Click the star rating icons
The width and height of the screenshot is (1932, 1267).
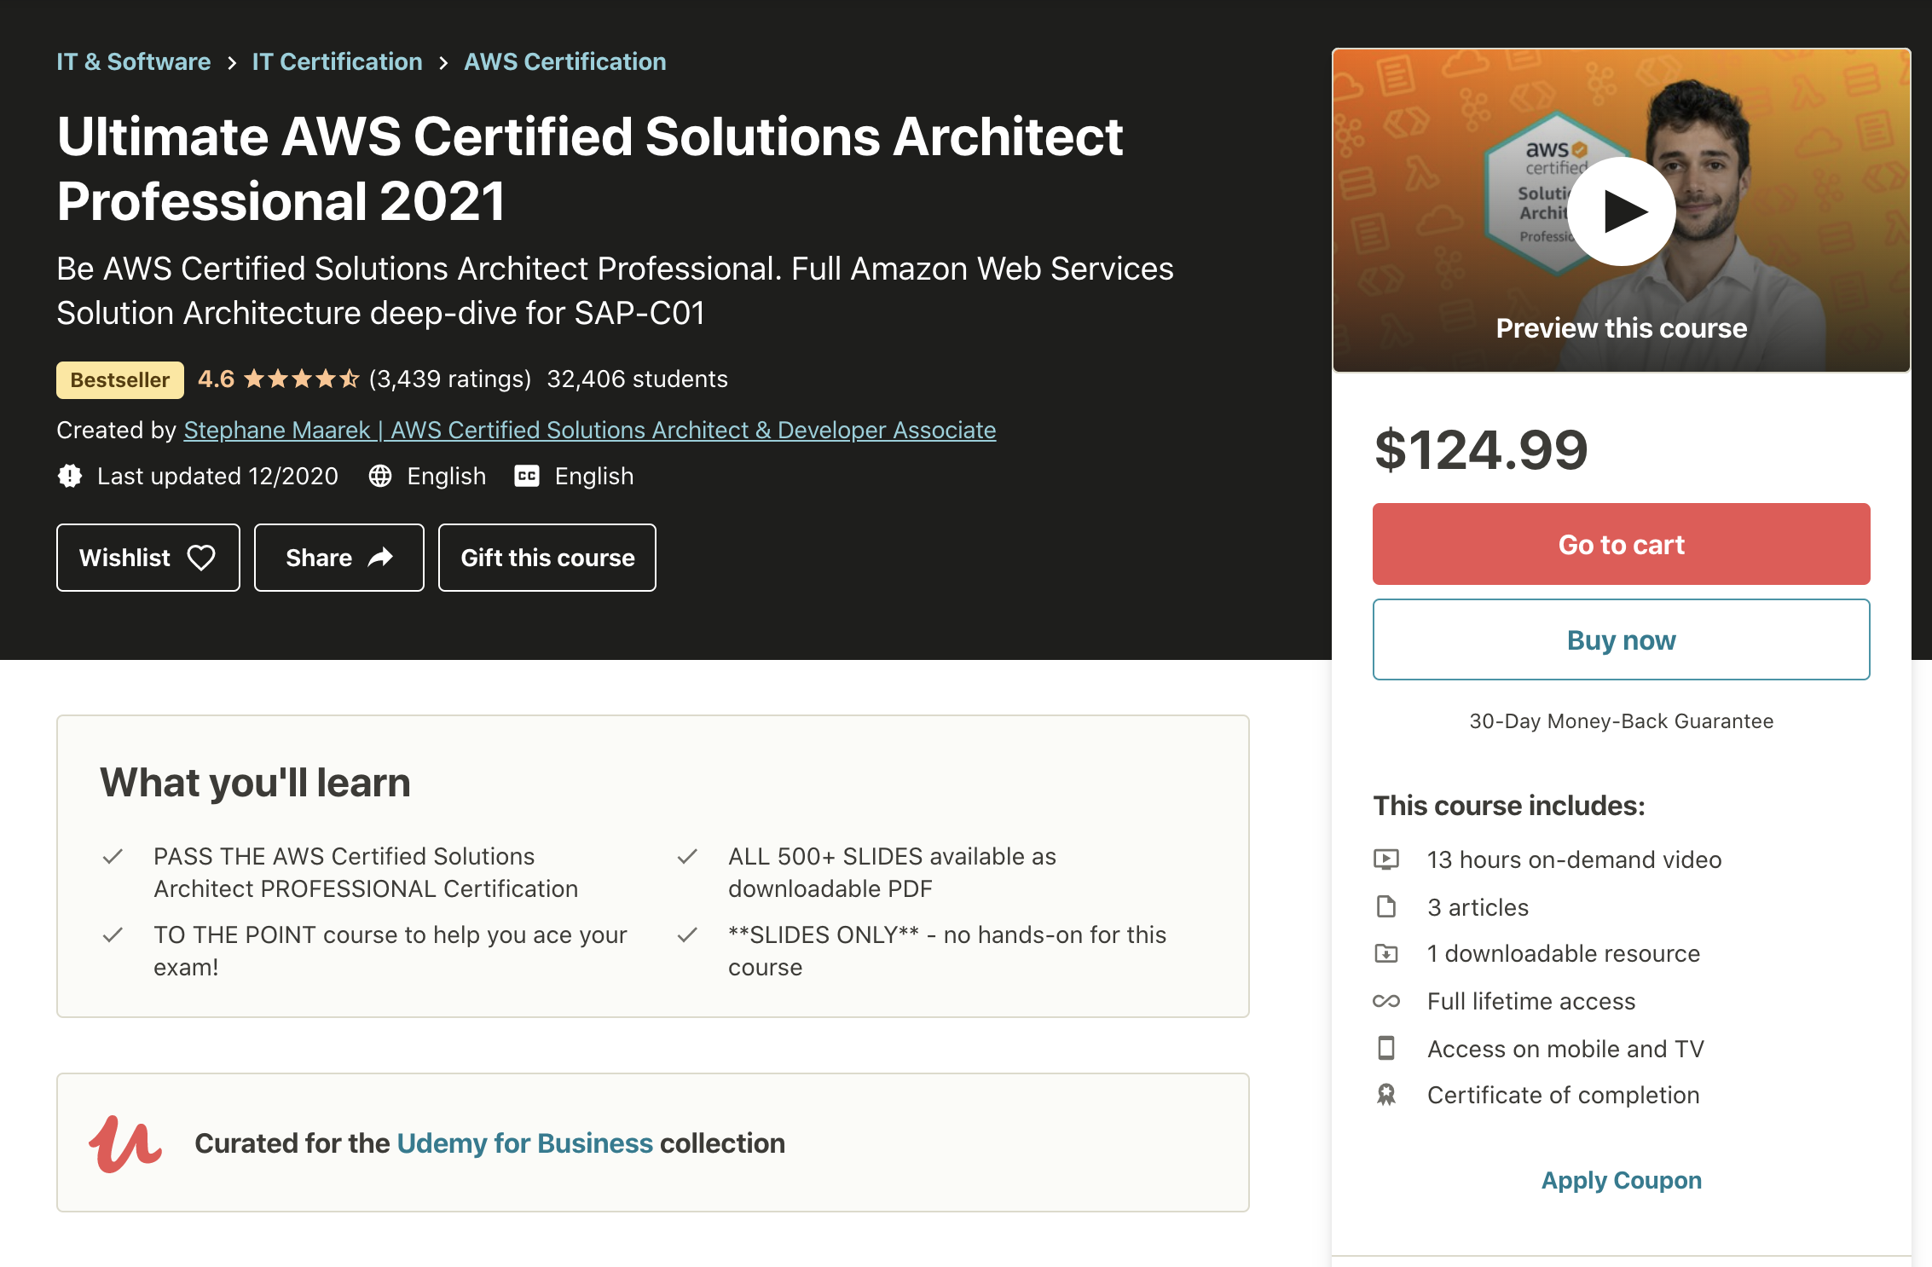(x=301, y=379)
